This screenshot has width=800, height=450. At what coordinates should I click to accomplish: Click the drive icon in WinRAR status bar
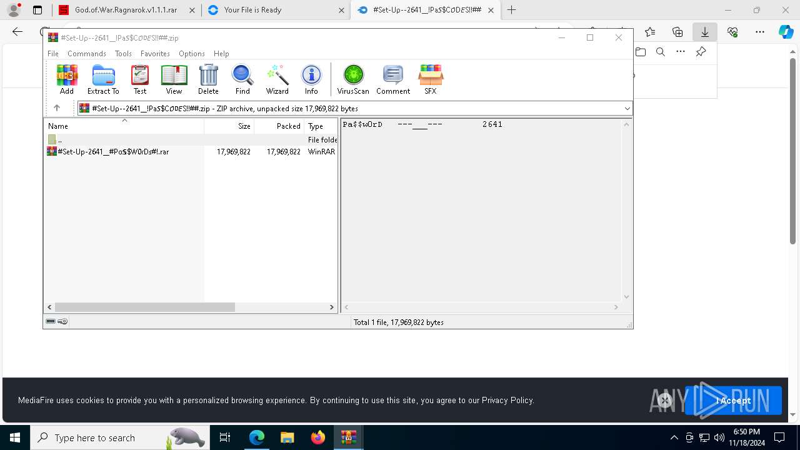tap(51, 321)
